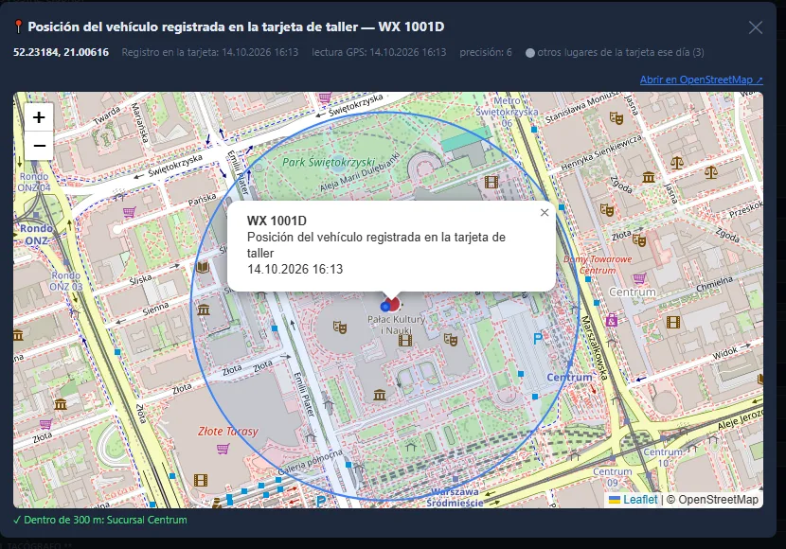This screenshot has height=549, width=786.
Task: Open the Leaflet attribution link
Action: point(640,500)
